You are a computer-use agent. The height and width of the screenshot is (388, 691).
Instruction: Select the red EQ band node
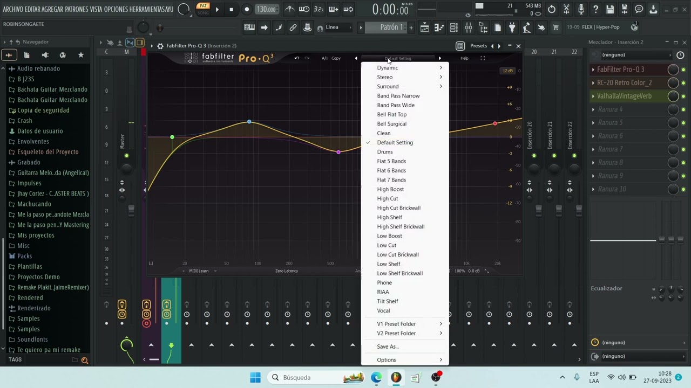point(495,124)
